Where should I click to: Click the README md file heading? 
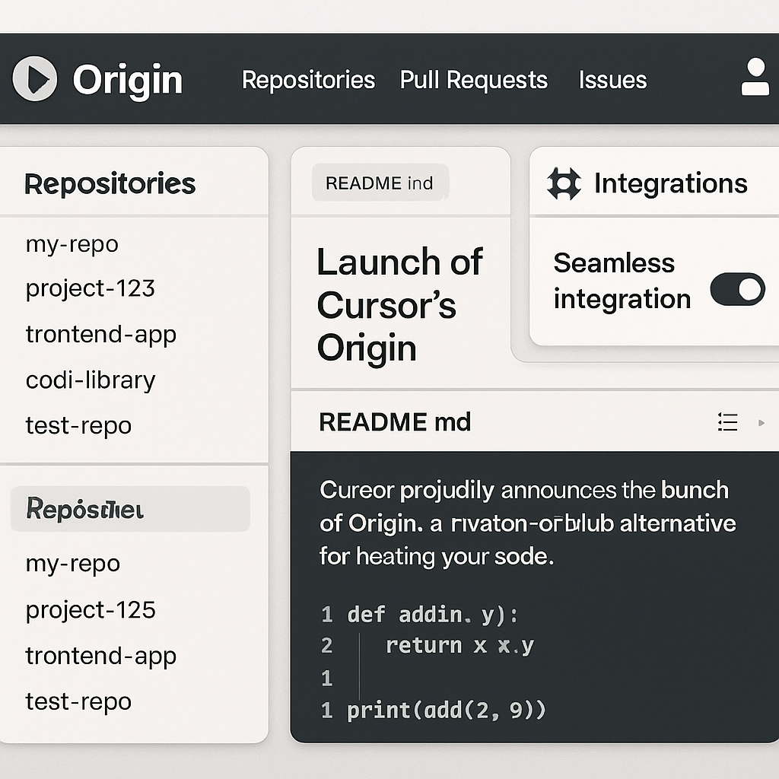coord(395,422)
